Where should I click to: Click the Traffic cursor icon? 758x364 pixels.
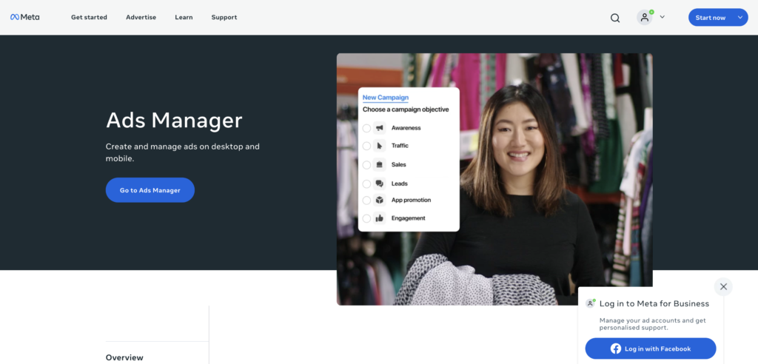(380, 146)
